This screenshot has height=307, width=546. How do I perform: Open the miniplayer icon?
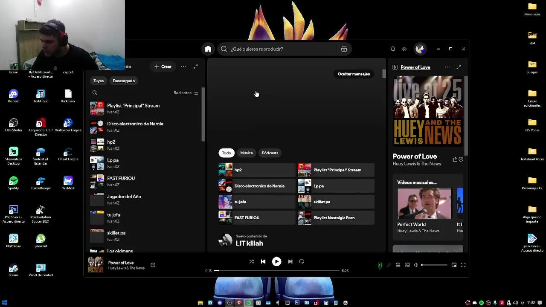click(454, 265)
